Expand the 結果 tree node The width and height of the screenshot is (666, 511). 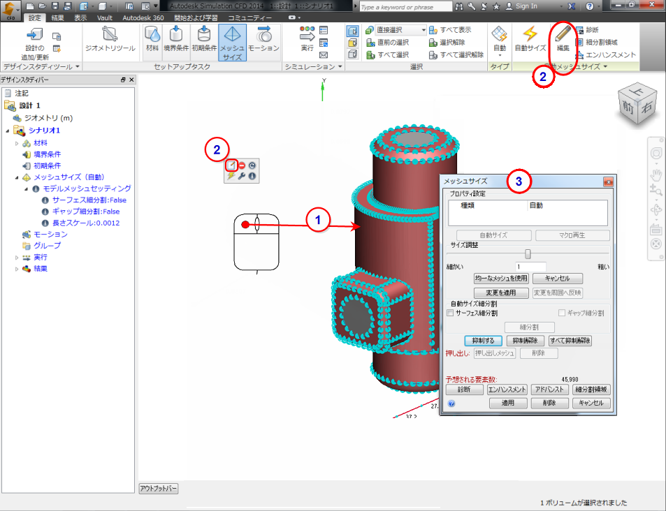click(x=17, y=269)
